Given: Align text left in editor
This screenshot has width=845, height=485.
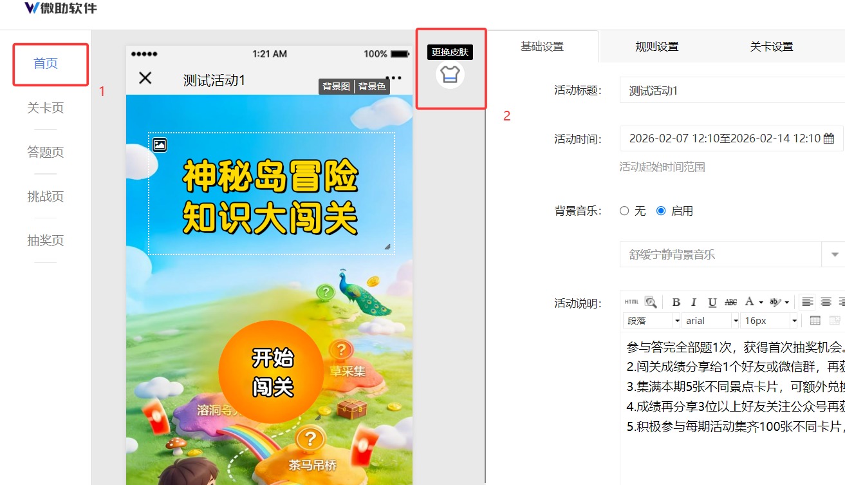Looking at the screenshot, I should [x=807, y=302].
